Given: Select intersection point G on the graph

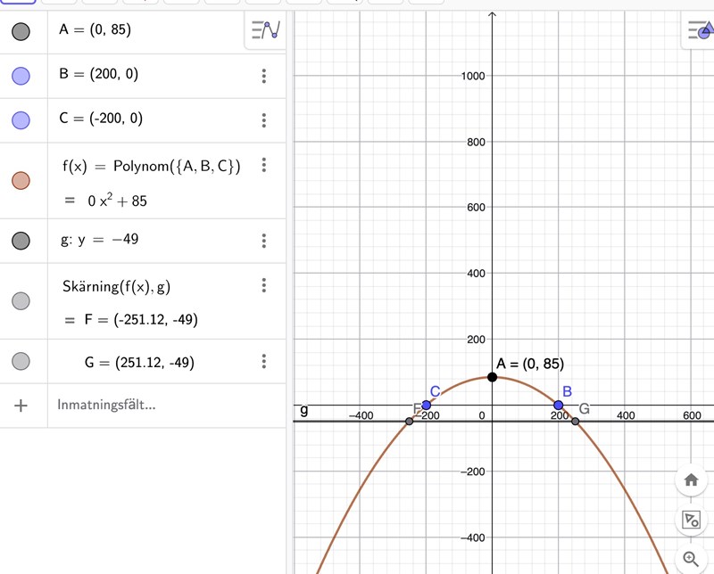Looking at the screenshot, I should tap(575, 421).
